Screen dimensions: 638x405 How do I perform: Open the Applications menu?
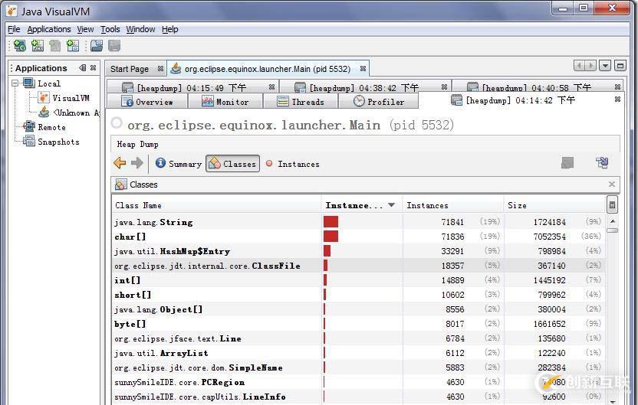coord(49,29)
